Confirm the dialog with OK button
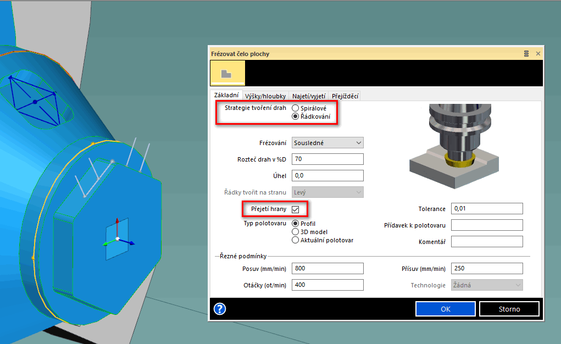 coord(445,309)
